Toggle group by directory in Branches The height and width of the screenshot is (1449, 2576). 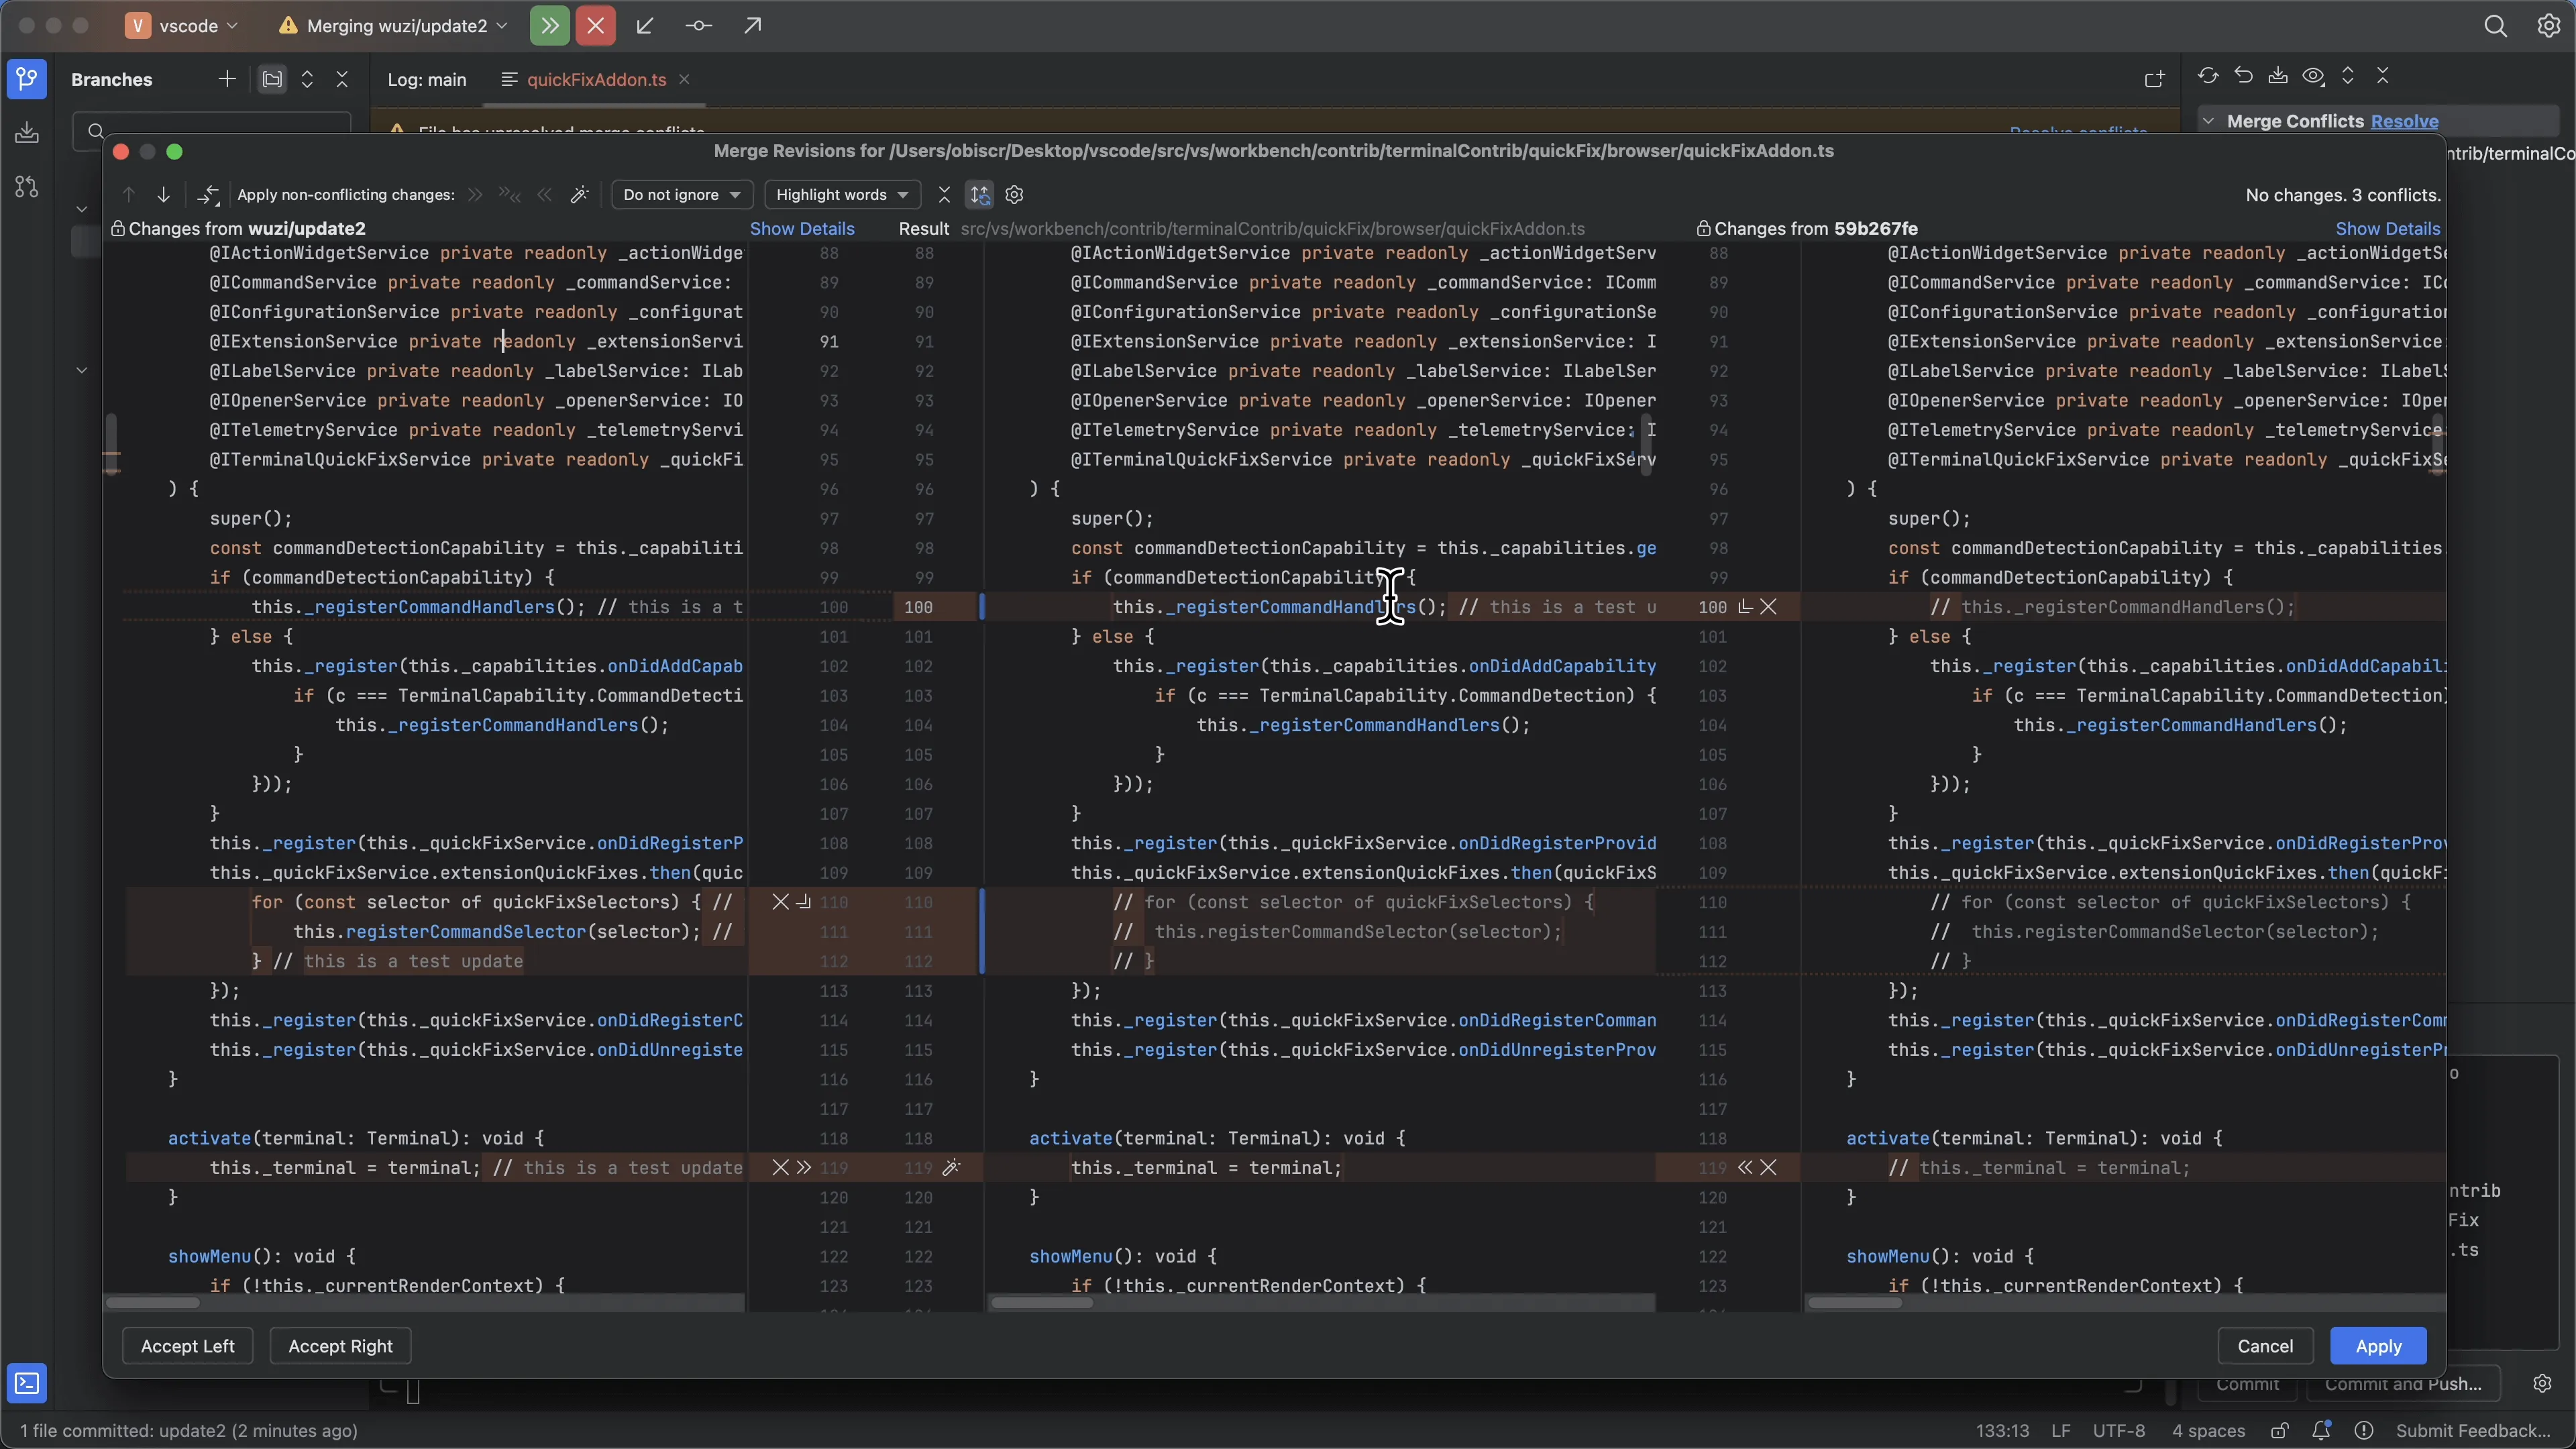tap(272, 79)
